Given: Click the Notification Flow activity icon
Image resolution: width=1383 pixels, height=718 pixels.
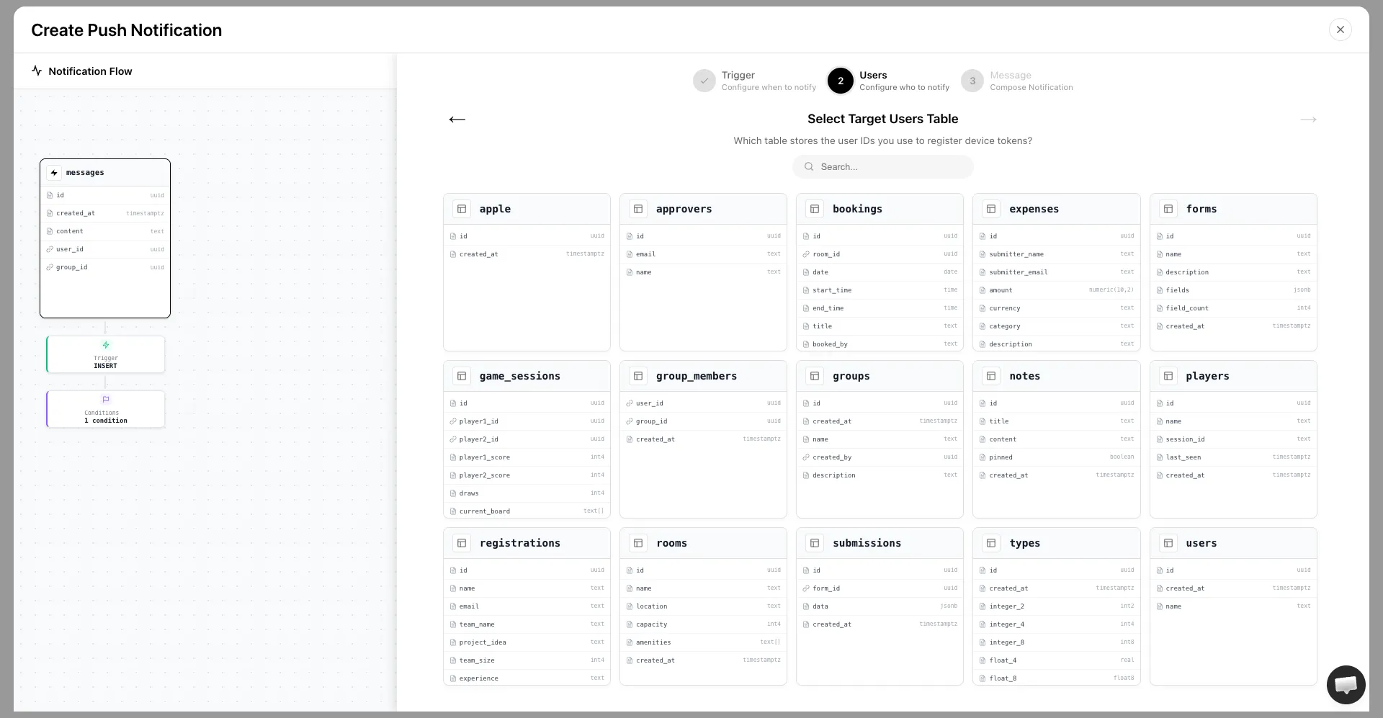Looking at the screenshot, I should 36,71.
